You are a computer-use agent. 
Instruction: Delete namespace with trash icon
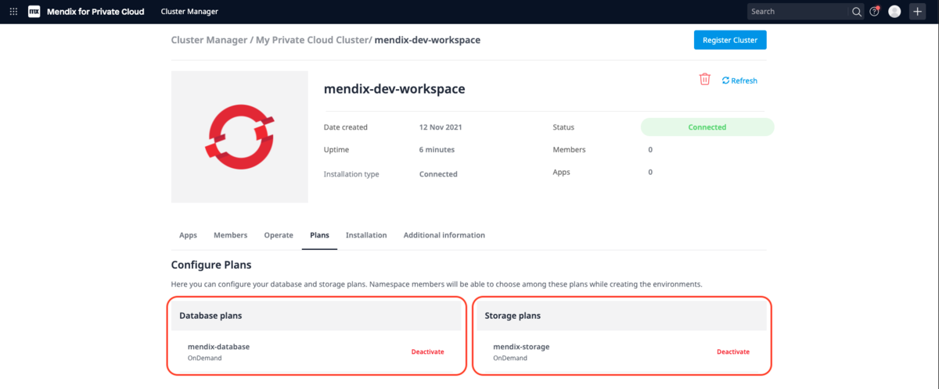(705, 80)
